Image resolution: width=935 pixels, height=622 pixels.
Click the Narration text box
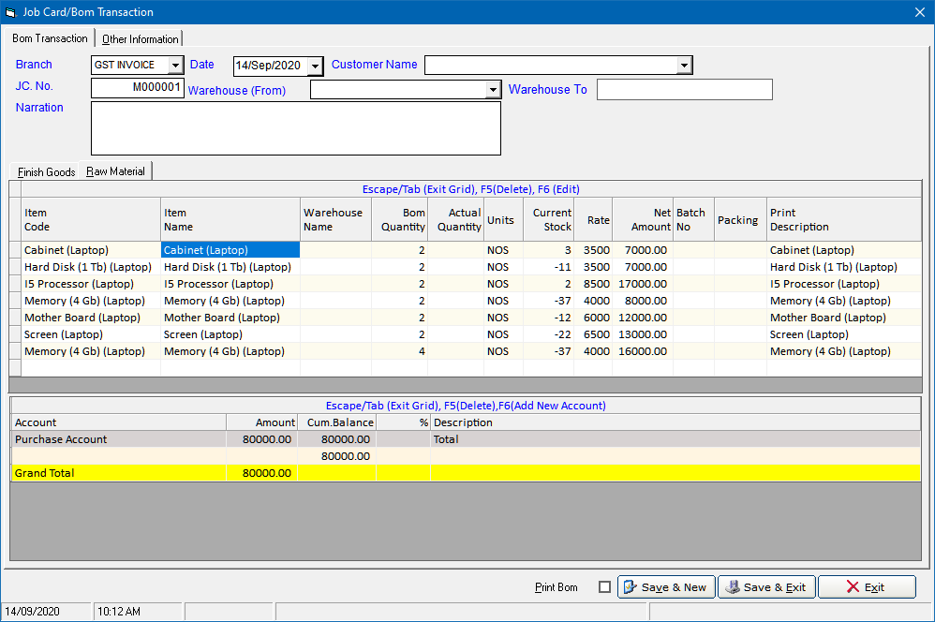tap(295, 128)
